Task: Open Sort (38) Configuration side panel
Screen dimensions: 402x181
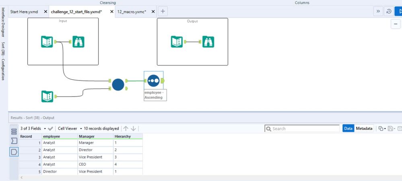Action: coord(3,61)
